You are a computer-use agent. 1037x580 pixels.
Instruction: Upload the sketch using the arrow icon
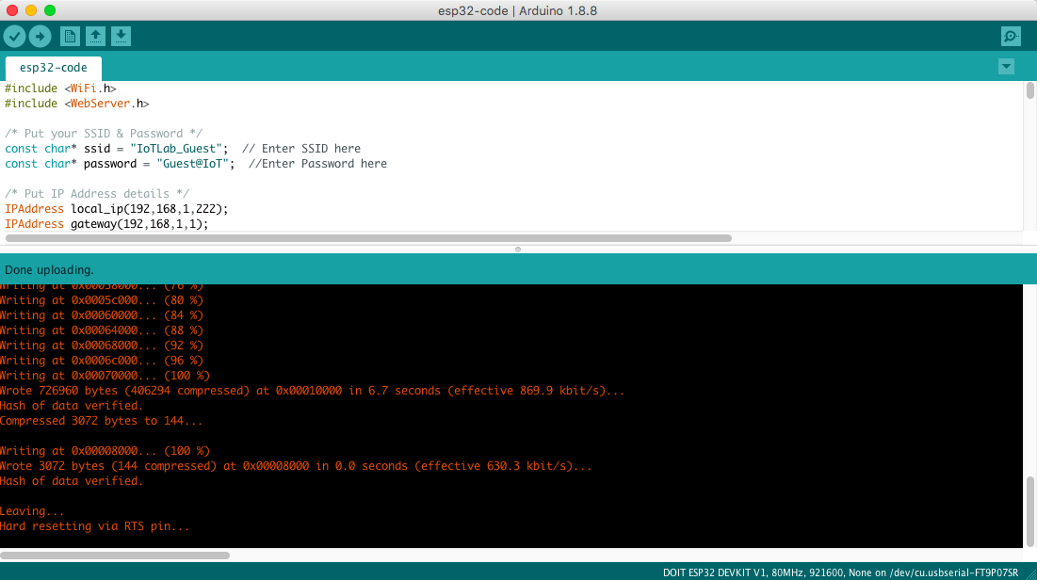click(x=40, y=36)
